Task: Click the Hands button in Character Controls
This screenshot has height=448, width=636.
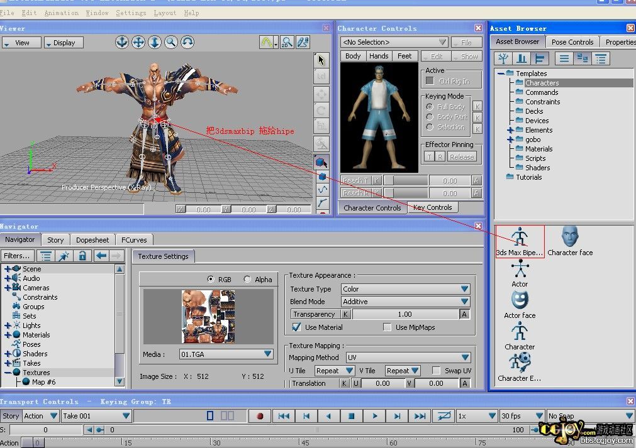Action: coord(379,56)
